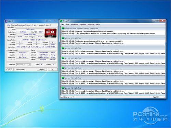Click the Worker #4 Self-Test icon
The height and width of the screenshot is (128, 171).
(x=63, y=68)
